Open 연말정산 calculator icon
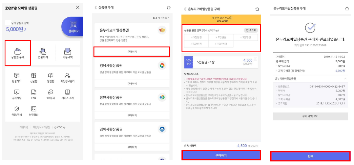354x165 pixels. pos(34,109)
